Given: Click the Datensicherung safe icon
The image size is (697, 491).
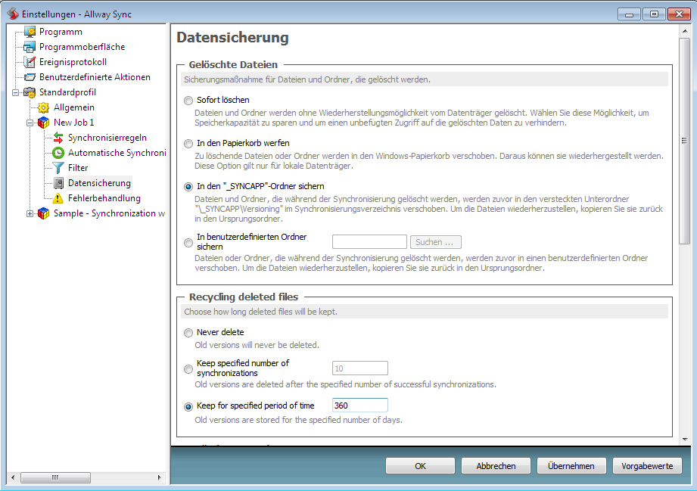Looking at the screenshot, I should click(58, 183).
